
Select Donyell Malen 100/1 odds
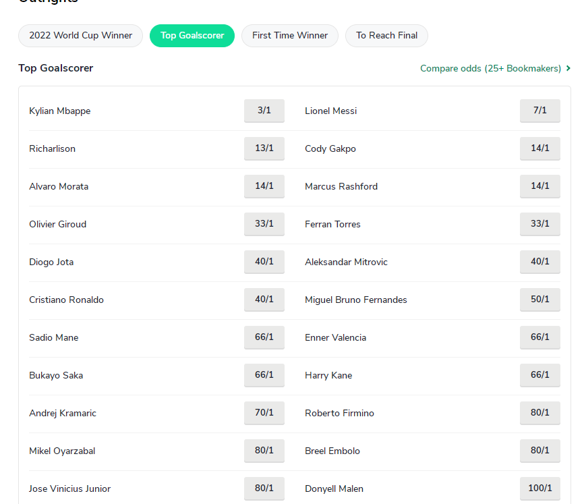click(x=540, y=488)
